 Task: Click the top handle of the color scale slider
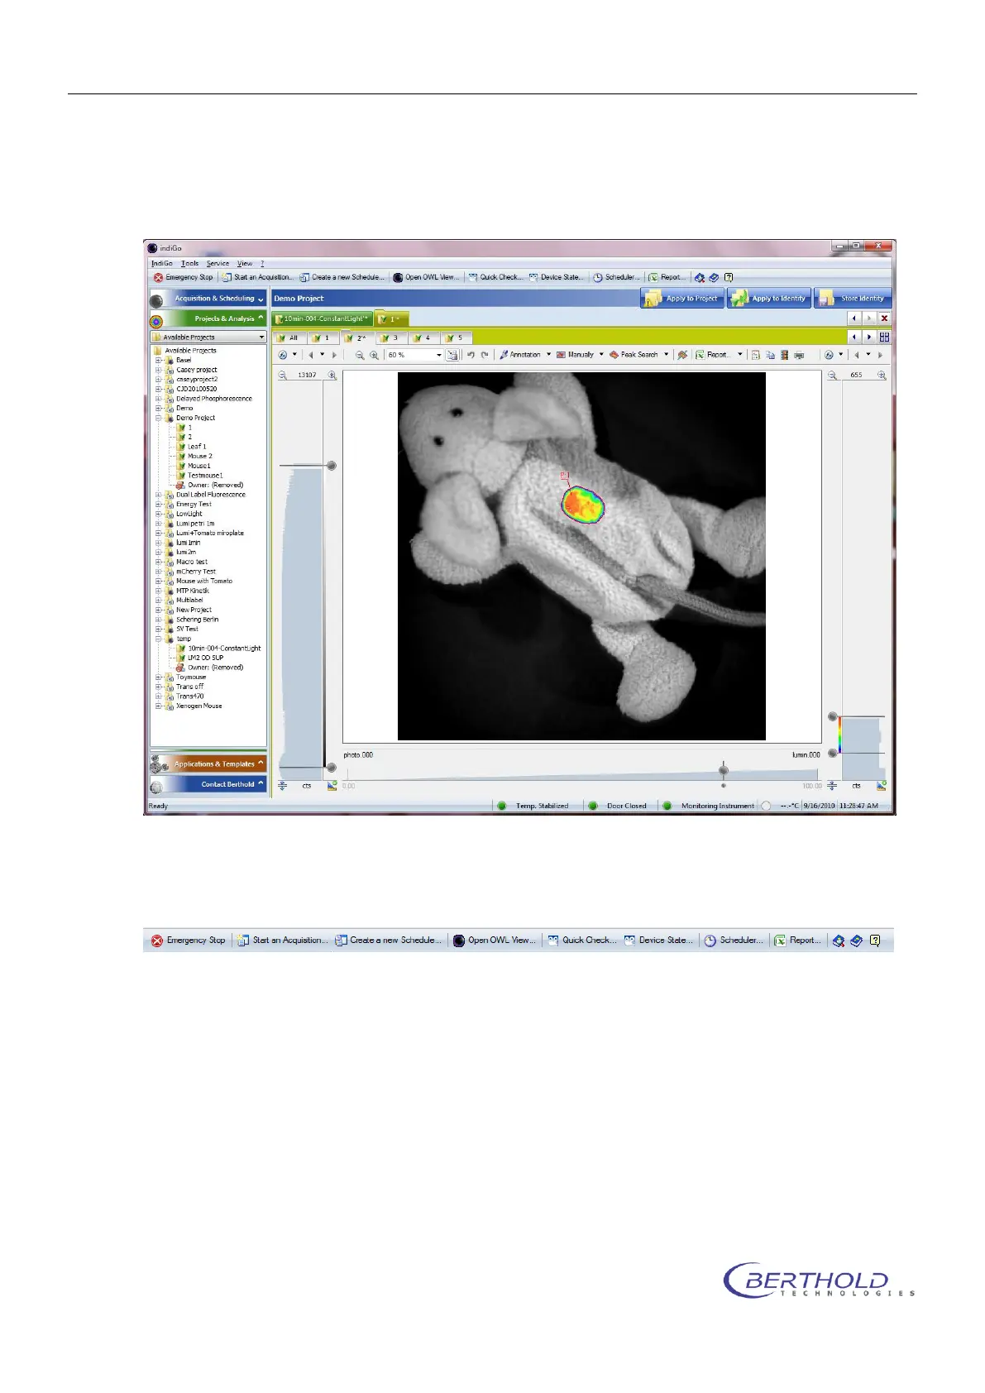tap(833, 716)
